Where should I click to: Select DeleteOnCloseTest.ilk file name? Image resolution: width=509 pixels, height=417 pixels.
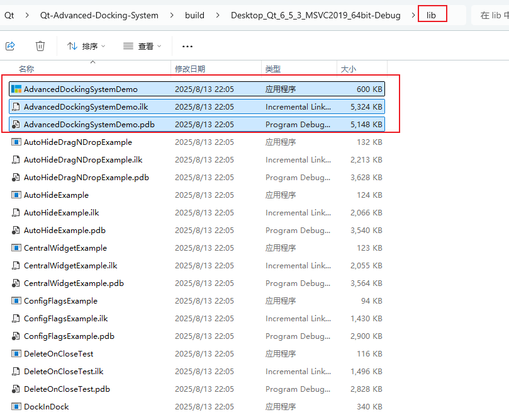click(64, 372)
